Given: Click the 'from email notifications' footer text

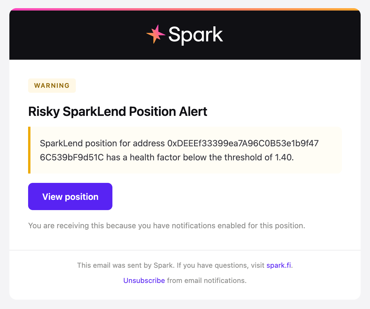Looking at the screenshot, I should click(x=207, y=281).
